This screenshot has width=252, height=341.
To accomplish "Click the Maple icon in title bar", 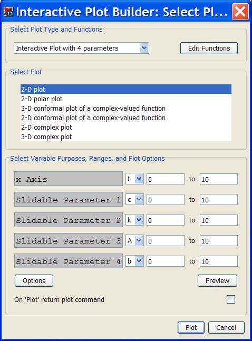I will click(x=9, y=12).
